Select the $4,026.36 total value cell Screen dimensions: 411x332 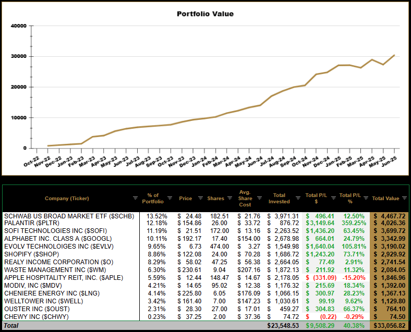coord(390,223)
